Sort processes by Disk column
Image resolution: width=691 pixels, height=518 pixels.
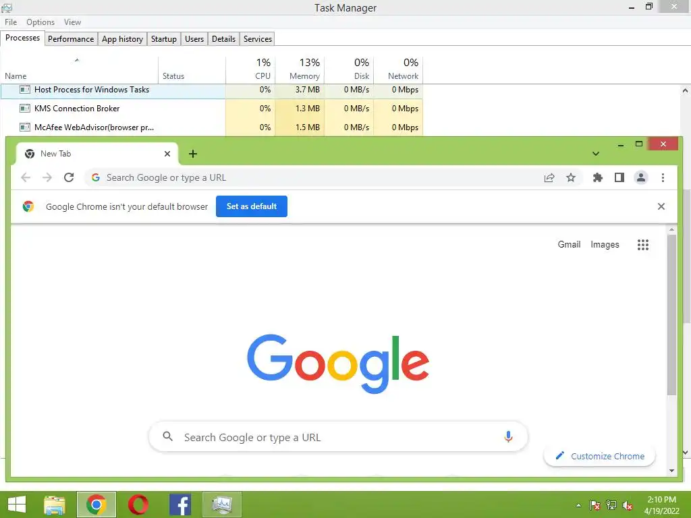[349, 70]
